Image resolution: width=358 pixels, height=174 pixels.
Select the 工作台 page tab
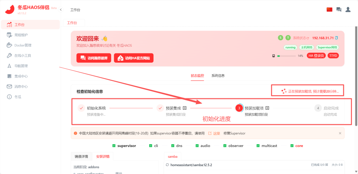tap(72, 23)
